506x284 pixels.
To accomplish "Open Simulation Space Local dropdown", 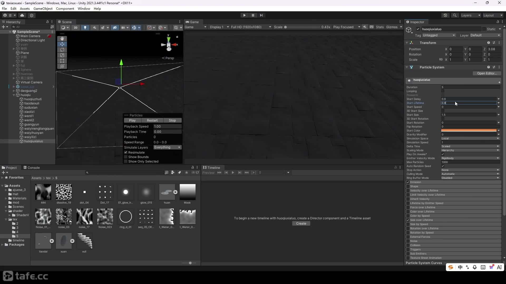I will point(470,139).
